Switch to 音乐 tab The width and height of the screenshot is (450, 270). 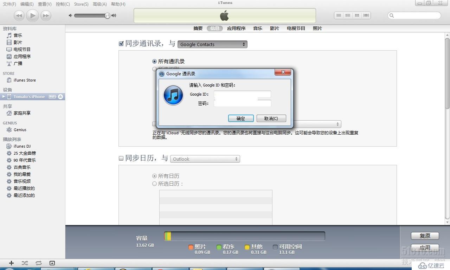pos(258,28)
